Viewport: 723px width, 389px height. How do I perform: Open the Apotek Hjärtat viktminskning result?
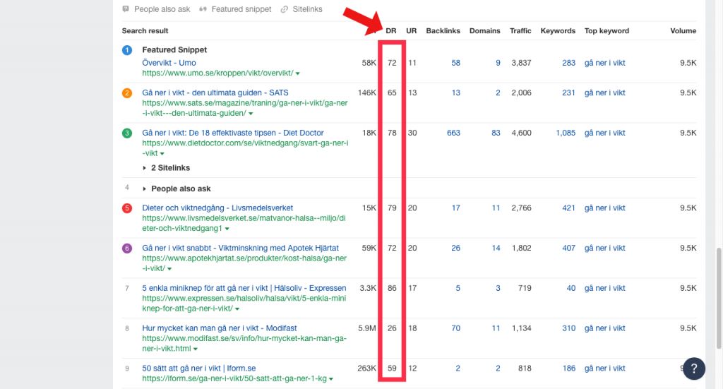point(240,248)
